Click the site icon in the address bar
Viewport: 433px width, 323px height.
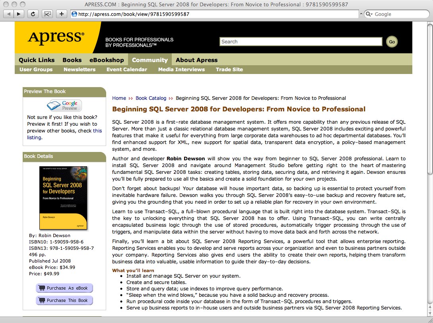click(74, 14)
